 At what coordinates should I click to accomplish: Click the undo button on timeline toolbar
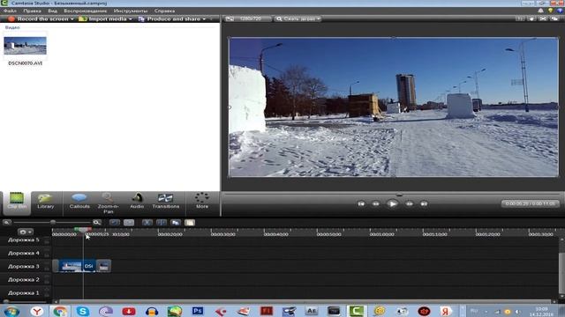115,223
